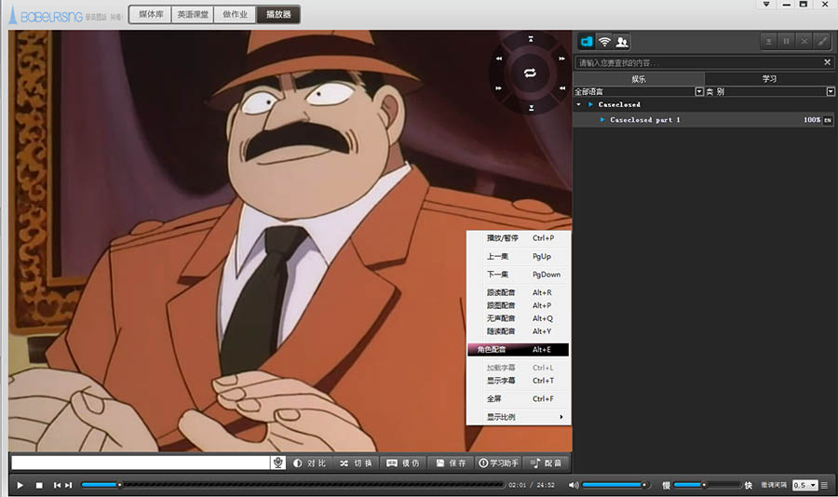Choose 随读配音 from context menu
Screen dimensions: 838x497
coord(519,331)
